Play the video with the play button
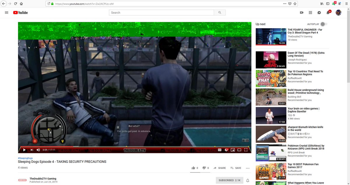Viewport: 350px width, 185px height. [24, 150]
